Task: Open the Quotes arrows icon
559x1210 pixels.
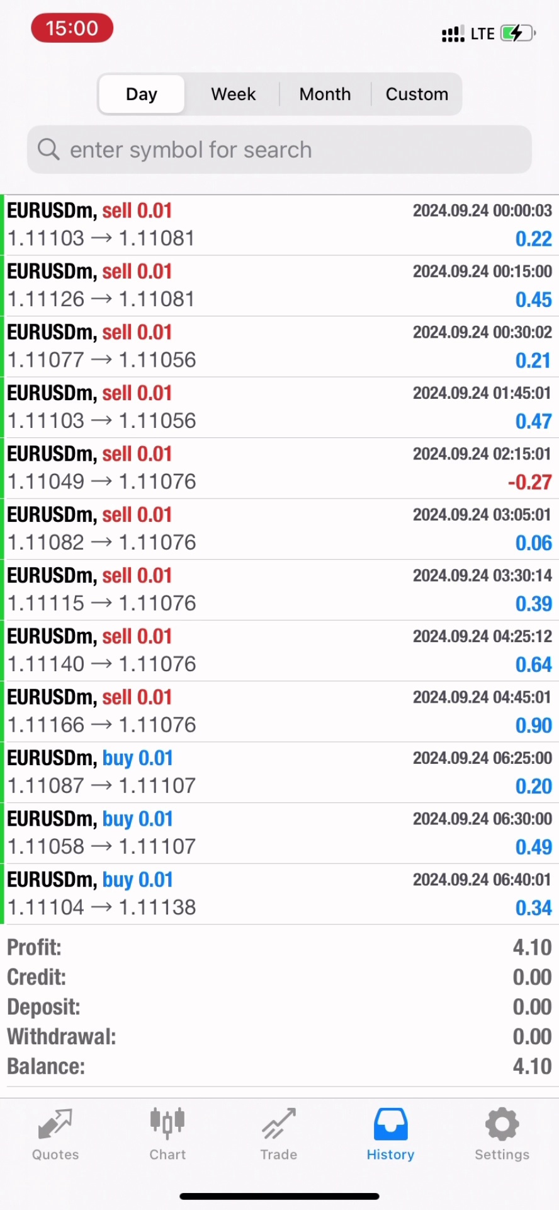Action: 55,1124
